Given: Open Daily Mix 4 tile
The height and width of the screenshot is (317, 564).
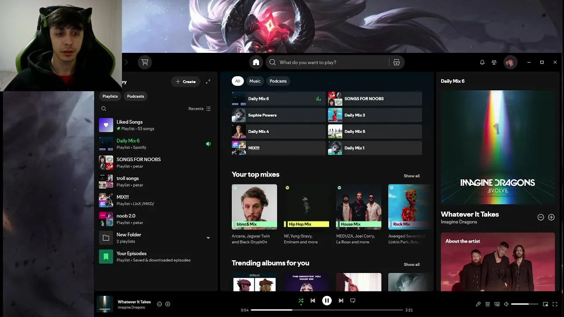Looking at the screenshot, I should click(278, 131).
